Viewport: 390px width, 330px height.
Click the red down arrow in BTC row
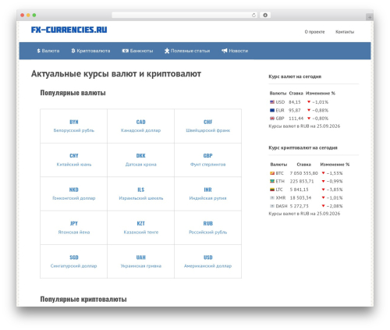tap(323, 173)
